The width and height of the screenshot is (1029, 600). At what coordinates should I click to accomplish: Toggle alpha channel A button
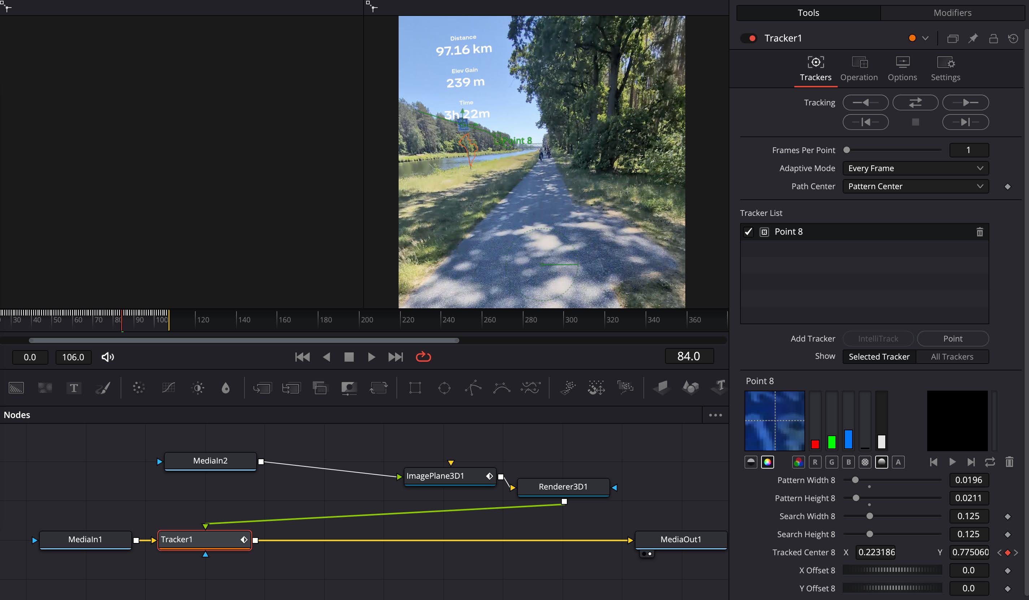898,462
